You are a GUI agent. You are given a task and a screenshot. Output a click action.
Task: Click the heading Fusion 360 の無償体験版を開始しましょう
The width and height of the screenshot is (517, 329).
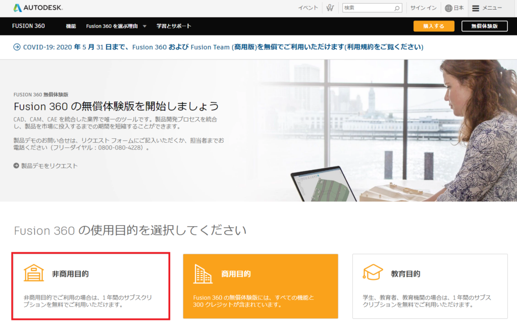pos(117,106)
